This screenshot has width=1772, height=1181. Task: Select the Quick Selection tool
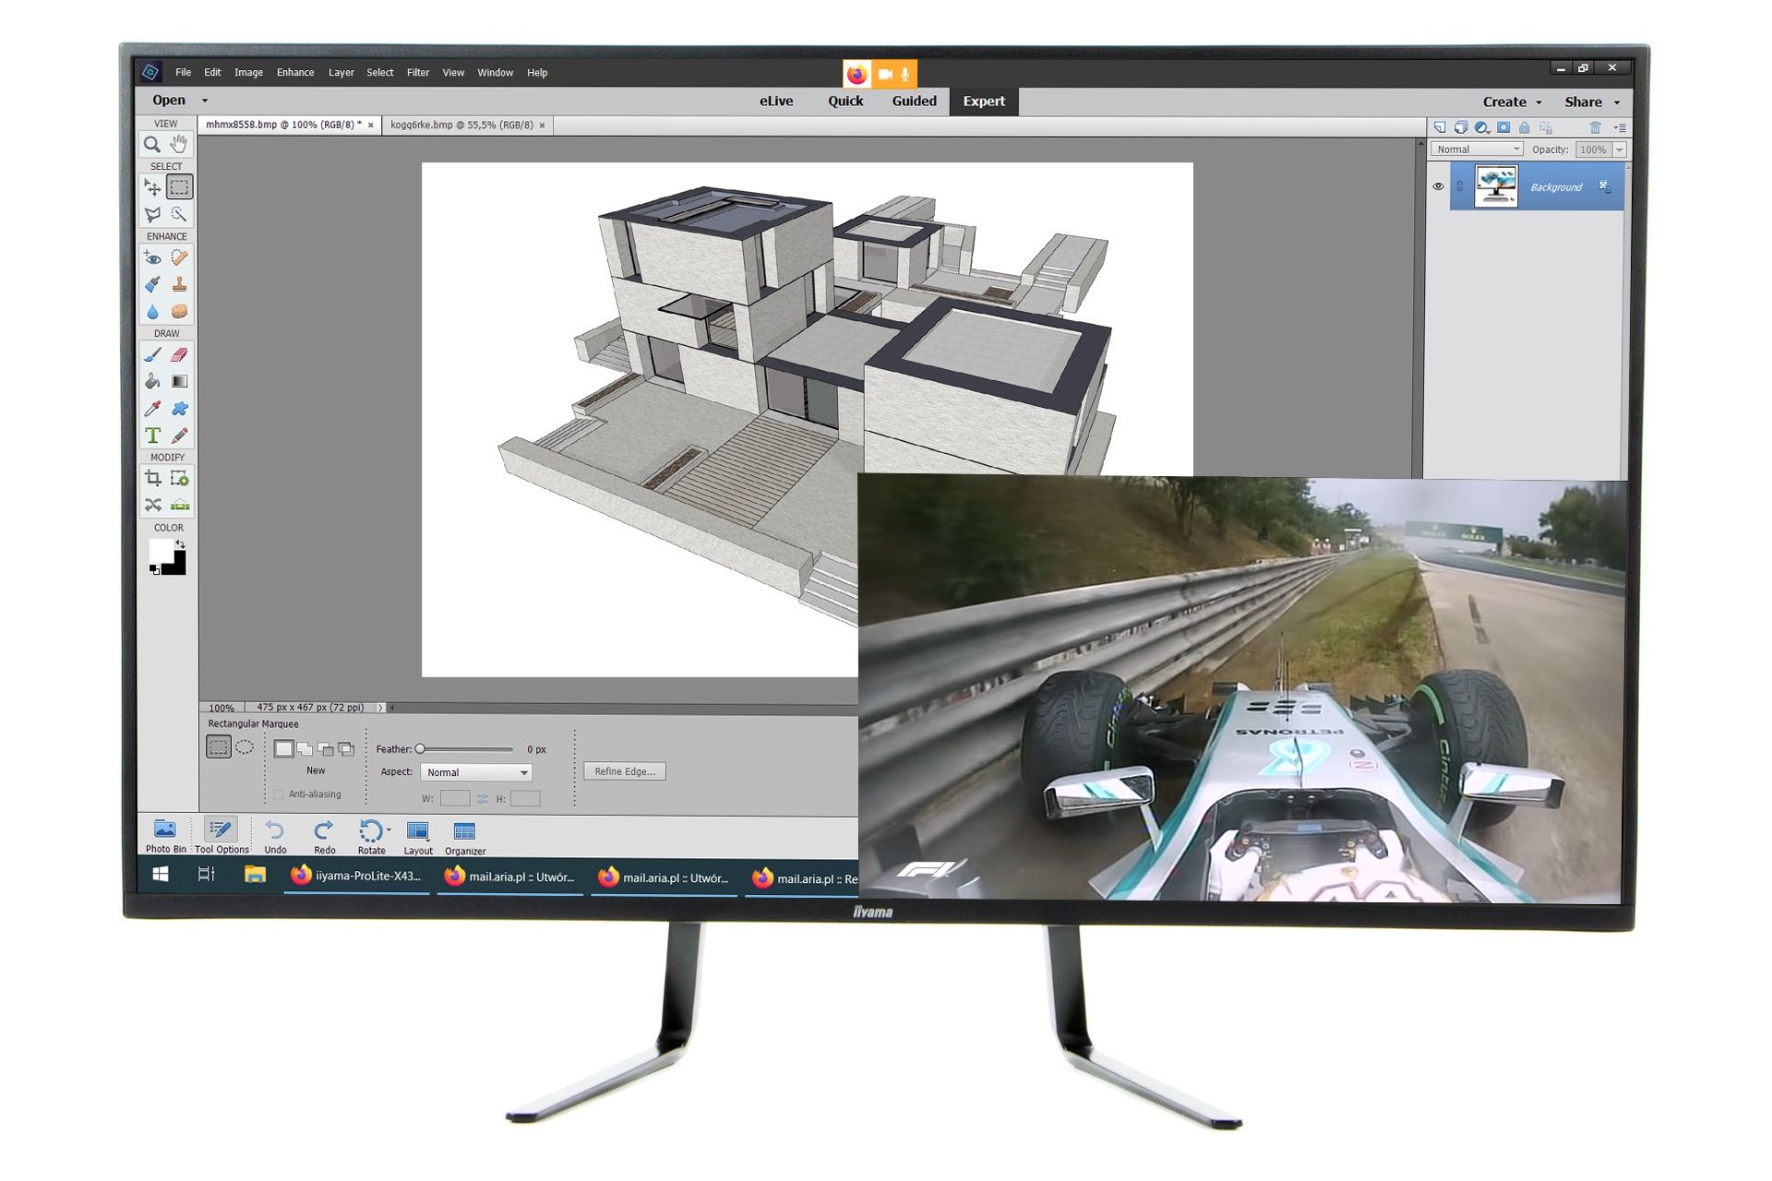click(x=179, y=214)
